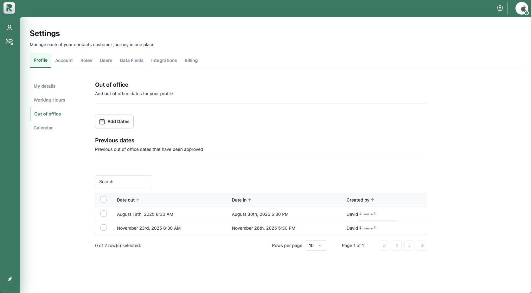Go to next page button

409,246
